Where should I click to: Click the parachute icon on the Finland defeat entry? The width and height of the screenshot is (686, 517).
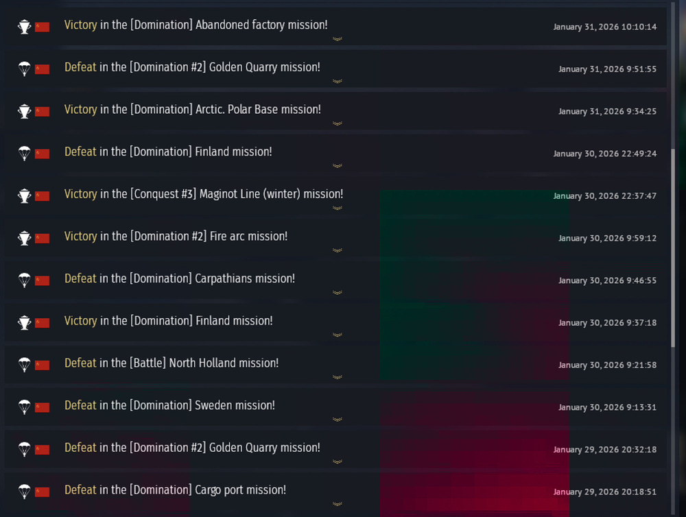[24, 153]
